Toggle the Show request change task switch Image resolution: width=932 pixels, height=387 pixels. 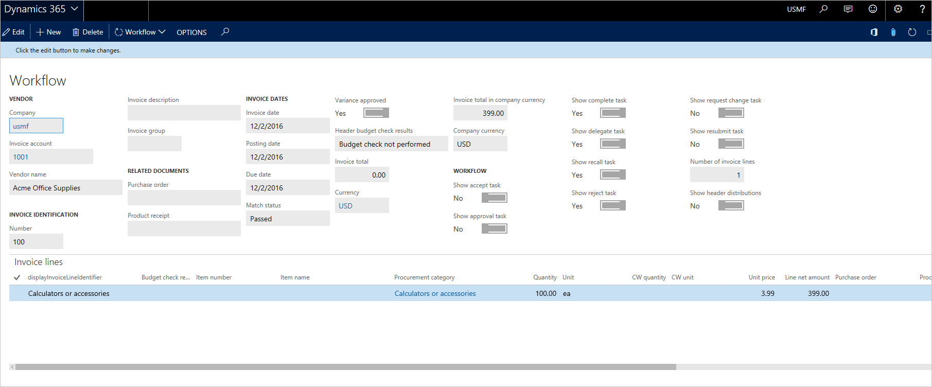pos(731,113)
